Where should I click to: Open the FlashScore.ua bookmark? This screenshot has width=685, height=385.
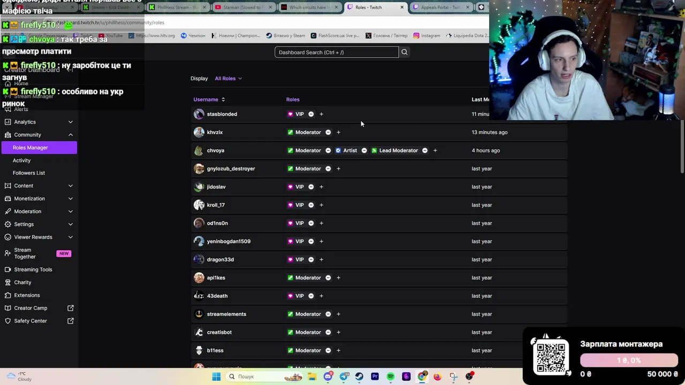coord(334,36)
